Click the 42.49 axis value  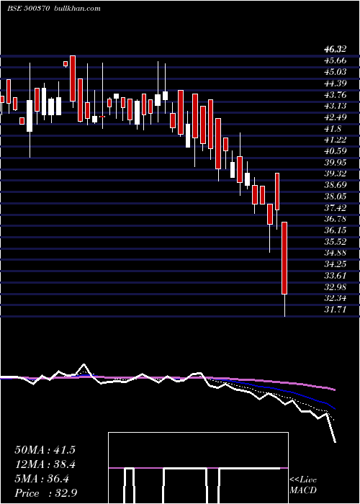[x=336, y=117]
